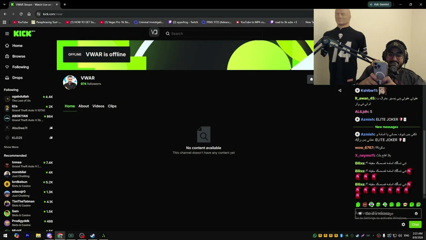Reload the page in Chrome
This screenshot has height=240, width=426.
coord(21,14)
